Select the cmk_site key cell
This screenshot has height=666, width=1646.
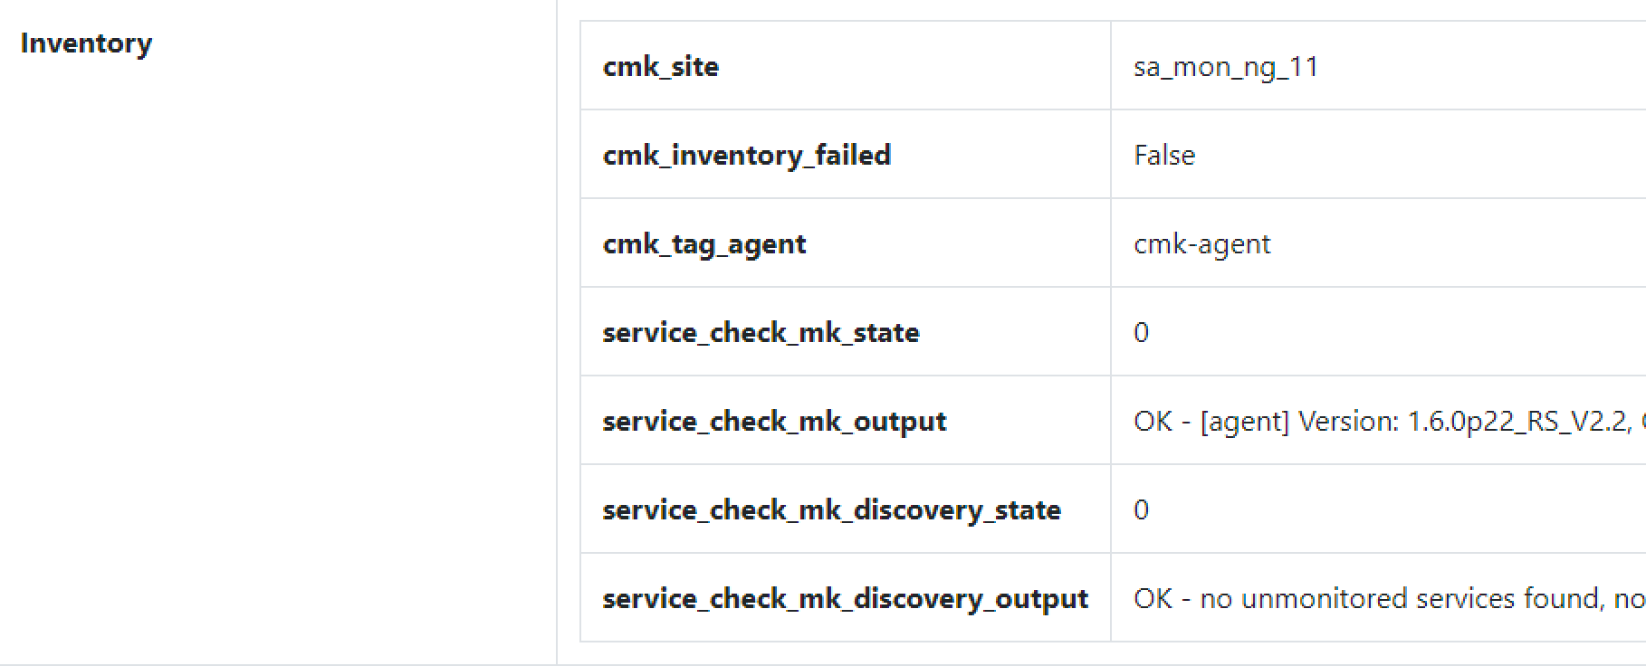tap(661, 66)
